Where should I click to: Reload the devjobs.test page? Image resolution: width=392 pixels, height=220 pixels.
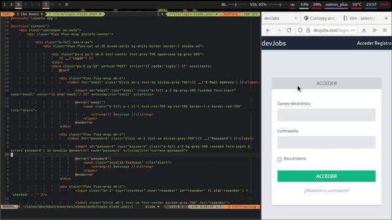[289, 30]
